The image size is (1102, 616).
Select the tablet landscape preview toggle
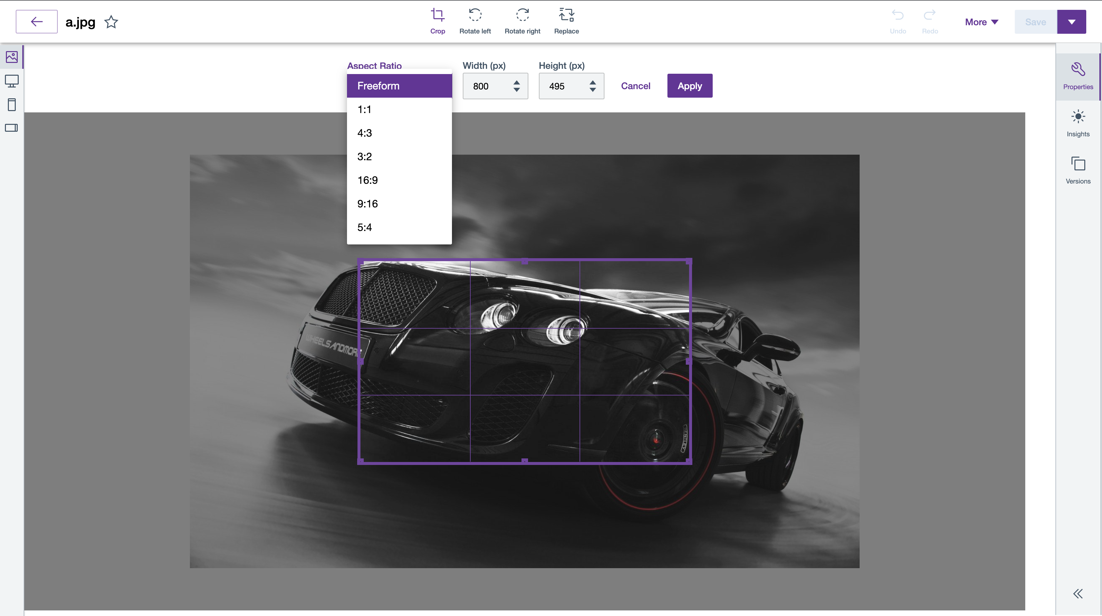[x=11, y=127]
